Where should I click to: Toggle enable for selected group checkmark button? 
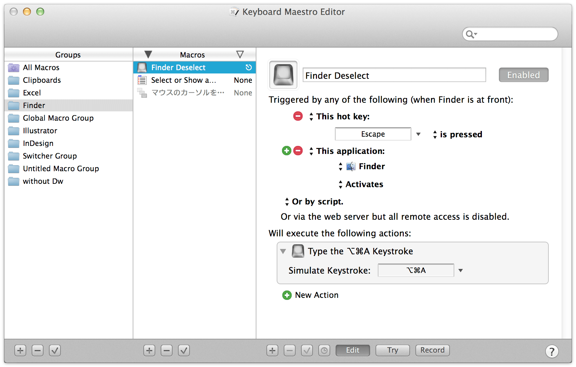tap(55, 350)
